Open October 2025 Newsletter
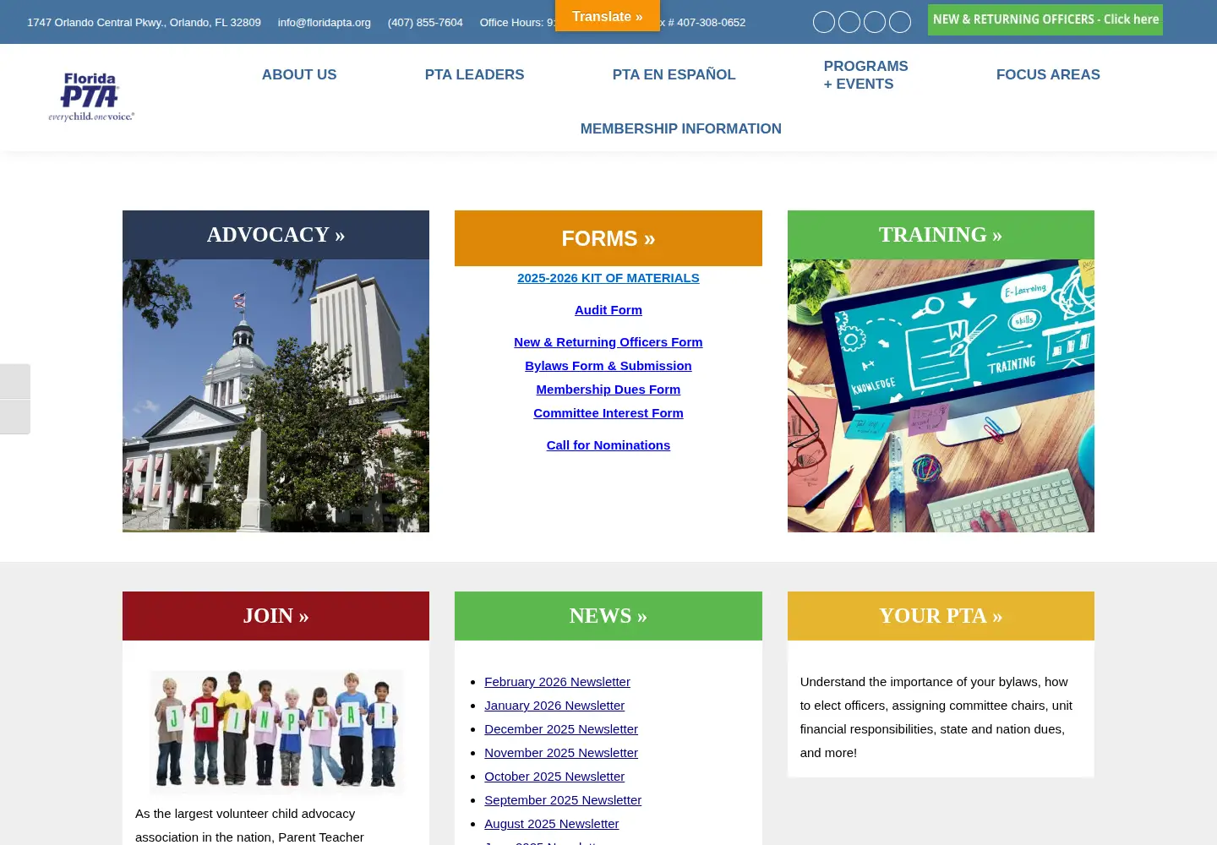Viewport: 1217px width, 845px height. [554, 777]
